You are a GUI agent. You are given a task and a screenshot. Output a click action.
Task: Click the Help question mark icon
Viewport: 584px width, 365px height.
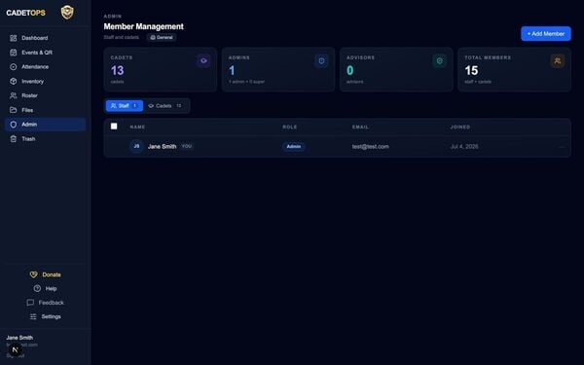tap(37, 288)
